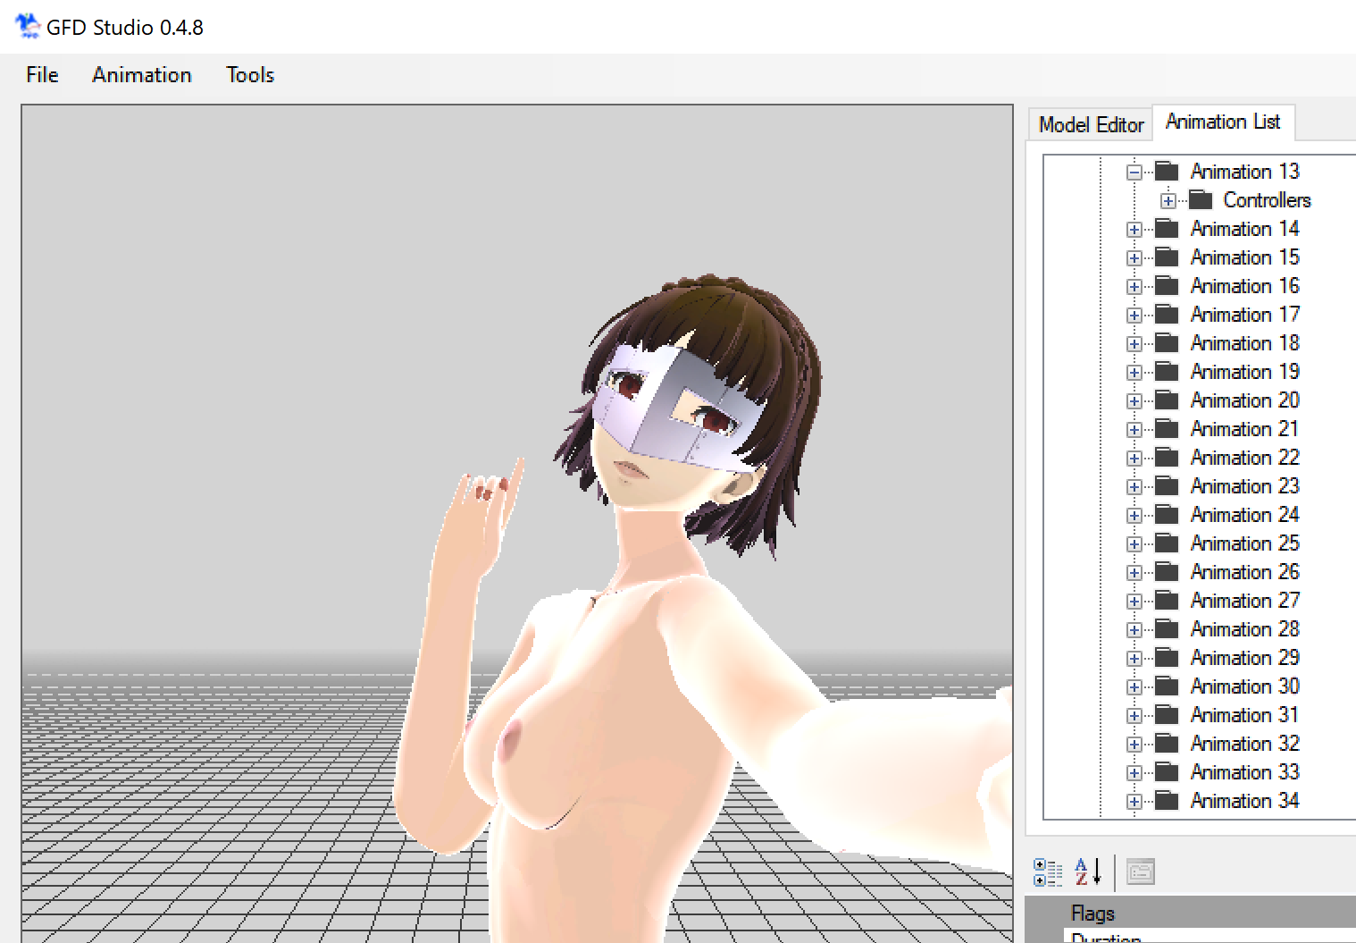Select the Animation 28 tree item

coord(1244,629)
